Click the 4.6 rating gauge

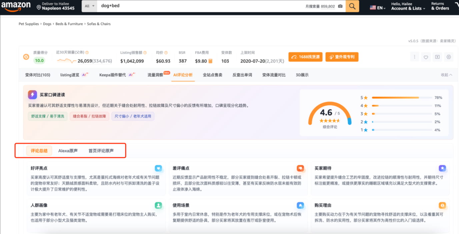(x=330, y=114)
